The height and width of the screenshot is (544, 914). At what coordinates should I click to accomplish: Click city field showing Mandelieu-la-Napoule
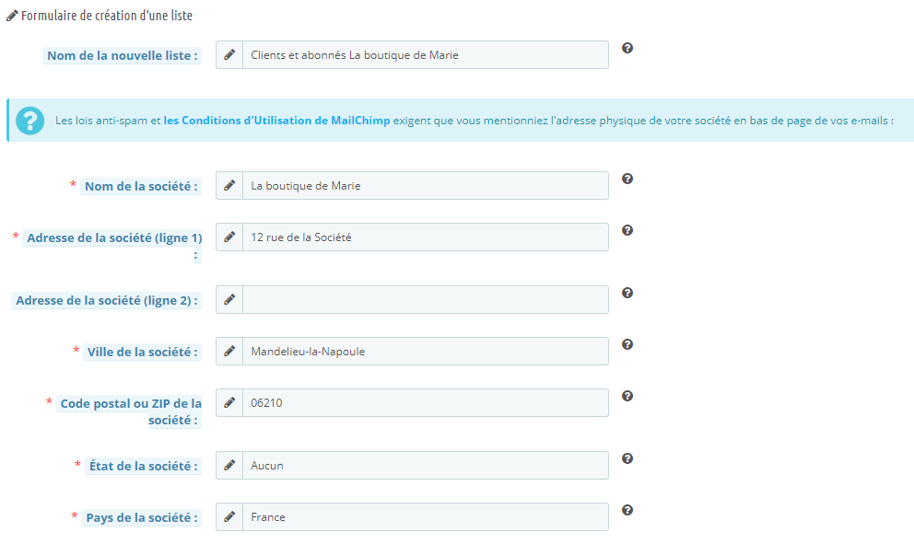pyautogui.click(x=425, y=352)
